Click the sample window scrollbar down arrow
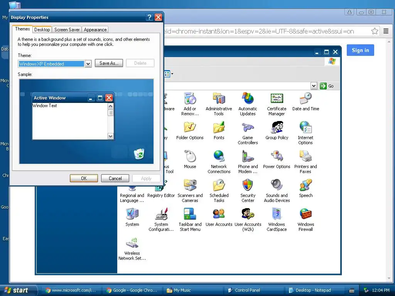The height and width of the screenshot is (296, 395). [x=110, y=136]
